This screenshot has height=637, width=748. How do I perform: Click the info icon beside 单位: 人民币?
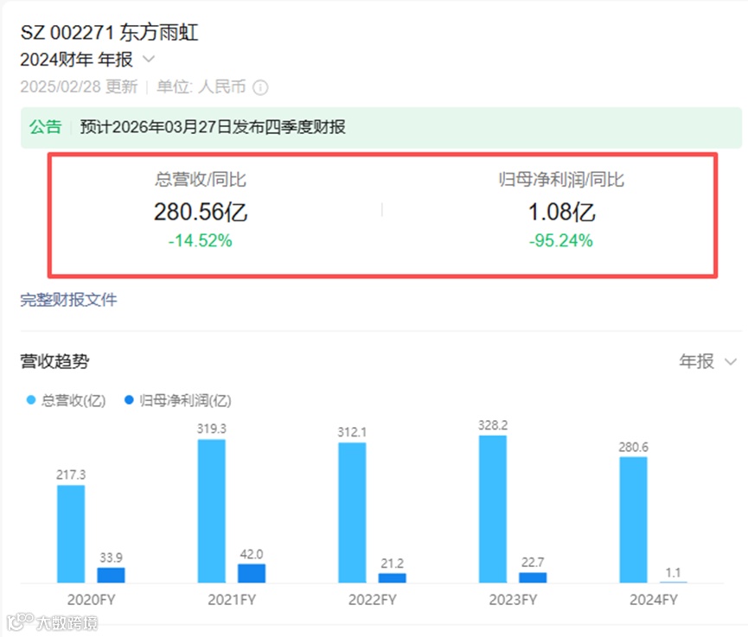click(260, 88)
